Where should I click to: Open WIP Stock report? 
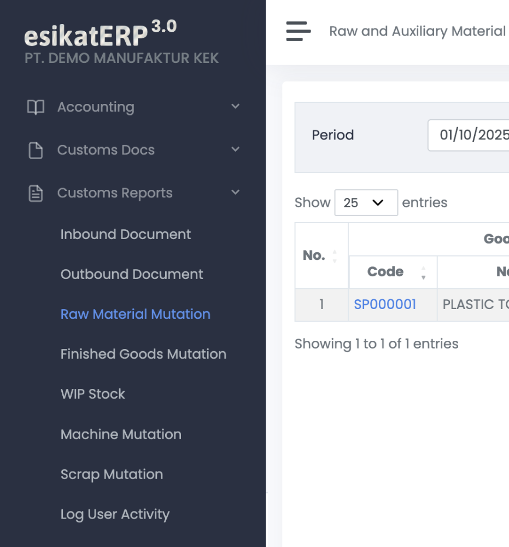coord(93,394)
